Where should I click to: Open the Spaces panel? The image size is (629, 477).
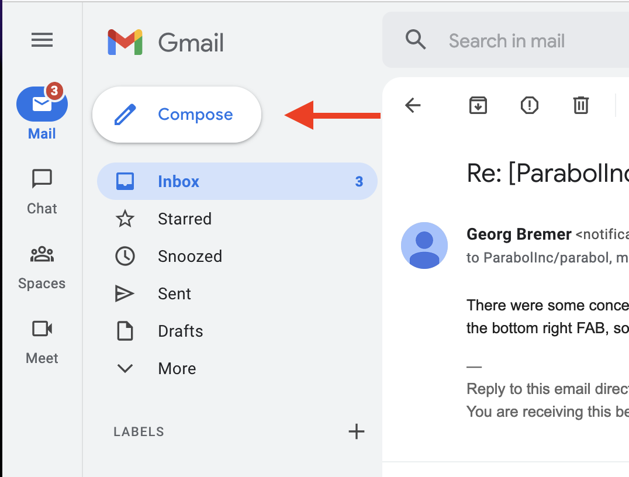[x=42, y=265]
